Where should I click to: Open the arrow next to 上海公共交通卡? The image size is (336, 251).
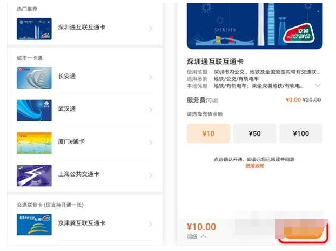(150, 175)
